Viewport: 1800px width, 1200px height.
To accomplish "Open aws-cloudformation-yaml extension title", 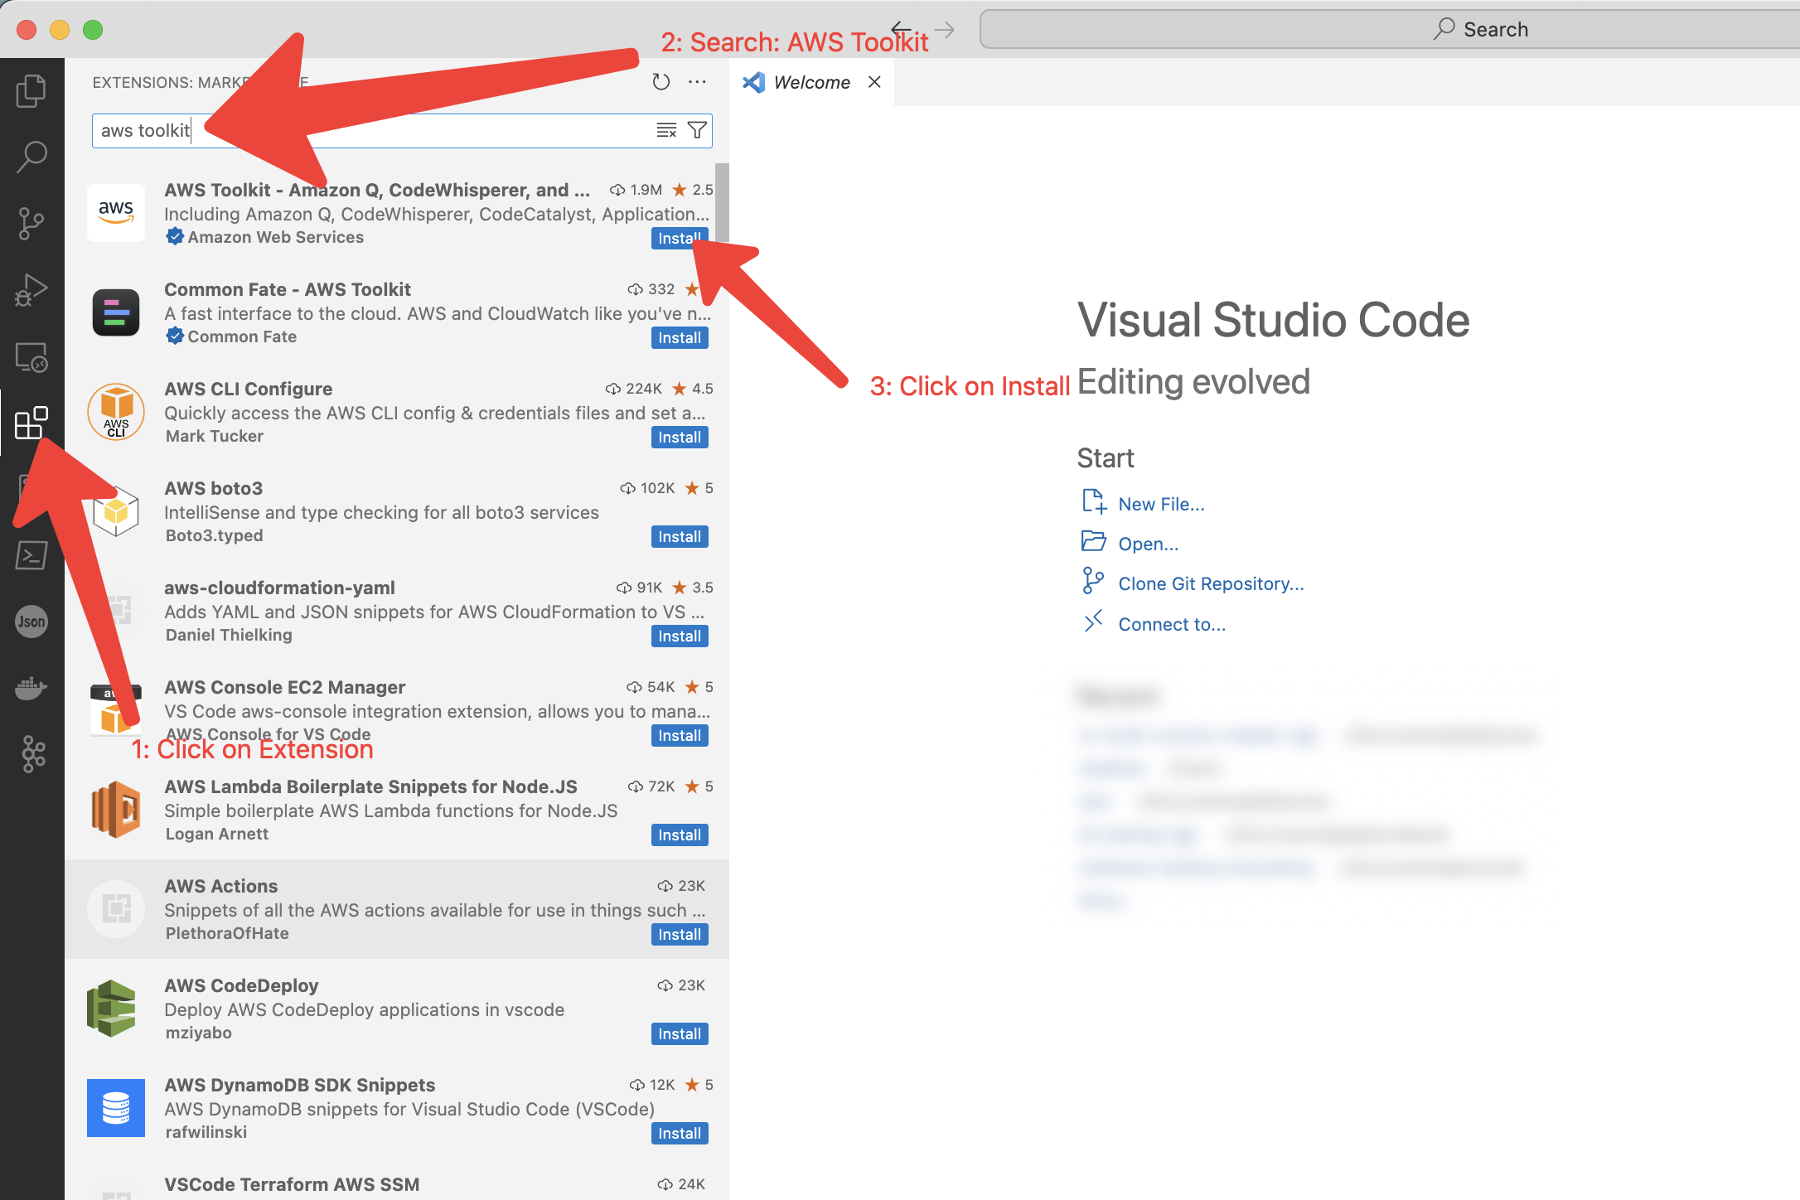I will point(279,588).
